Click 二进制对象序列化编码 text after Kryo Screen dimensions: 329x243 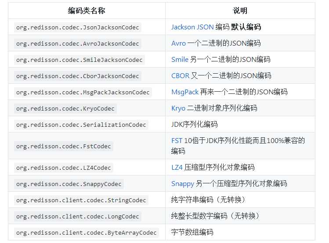pyautogui.click(x=222, y=108)
